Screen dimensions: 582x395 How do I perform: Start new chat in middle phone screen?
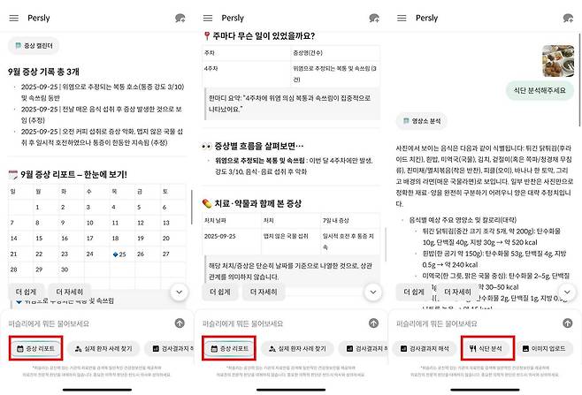(374, 19)
